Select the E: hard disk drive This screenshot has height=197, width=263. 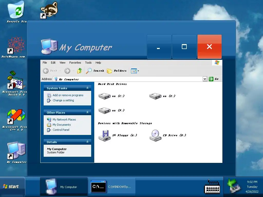[162, 96]
